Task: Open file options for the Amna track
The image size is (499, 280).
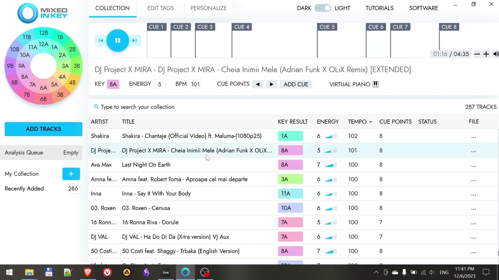Action: click(x=474, y=179)
